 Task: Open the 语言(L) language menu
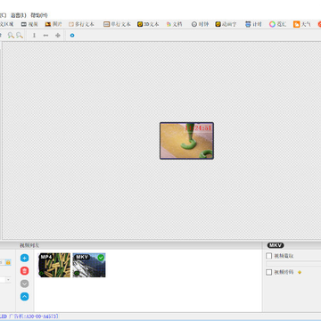[19, 15]
